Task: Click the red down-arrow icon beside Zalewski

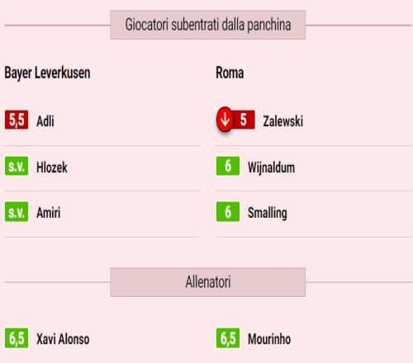Action: tap(225, 120)
